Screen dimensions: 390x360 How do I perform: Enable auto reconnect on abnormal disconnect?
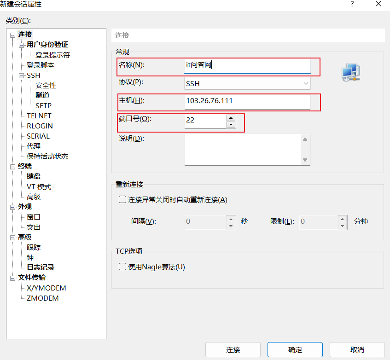[122, 200]
